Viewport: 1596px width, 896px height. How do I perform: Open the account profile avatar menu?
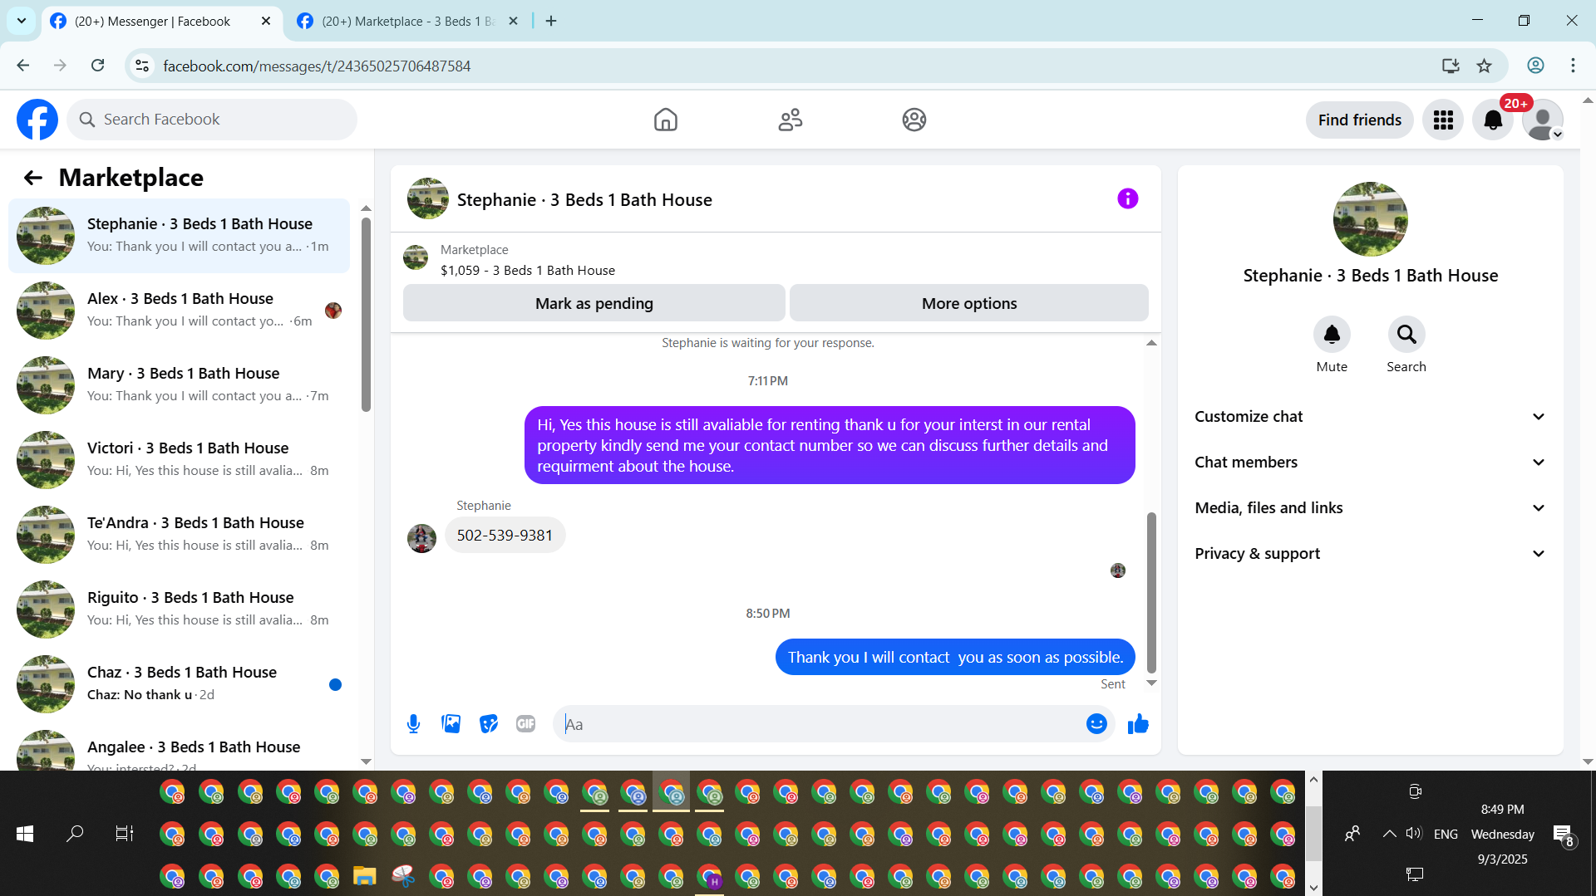(x=1543, y=120)
